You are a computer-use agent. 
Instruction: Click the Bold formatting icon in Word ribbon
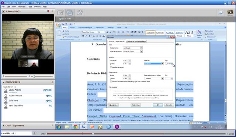pyautogui.click(x=83, y=36)
